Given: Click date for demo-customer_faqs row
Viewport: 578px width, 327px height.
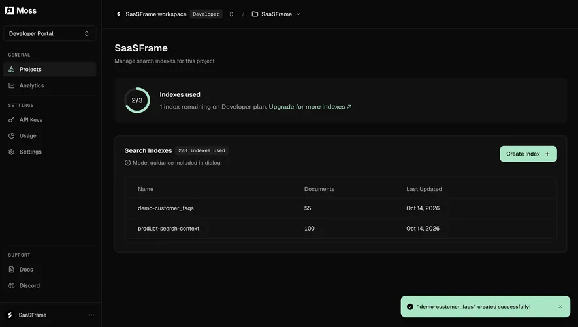Looking at the screenshot, I should click(x=423, y=208).
